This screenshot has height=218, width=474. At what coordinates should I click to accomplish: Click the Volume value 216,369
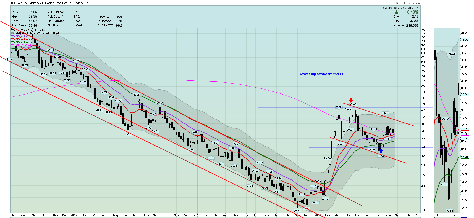[x=412, y=26]
